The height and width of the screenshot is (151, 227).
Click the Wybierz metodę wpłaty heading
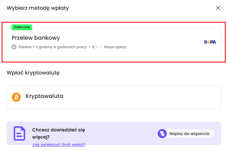[38, 8]
